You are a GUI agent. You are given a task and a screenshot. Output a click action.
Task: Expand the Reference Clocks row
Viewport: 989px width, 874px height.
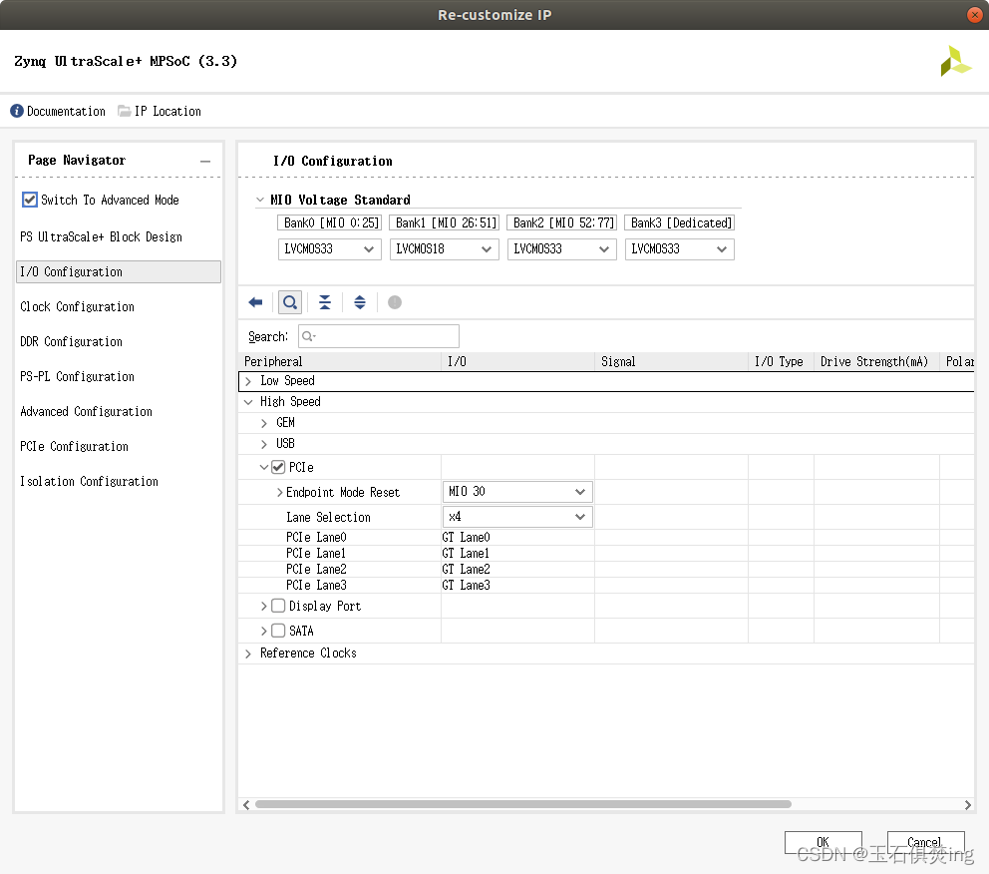pyautogui.click(x=248, y=654)
